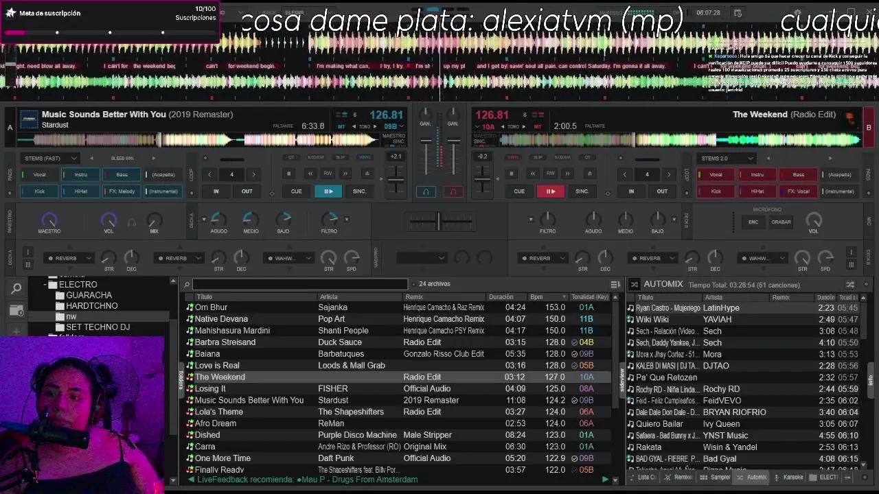Switch to the Remixes sideview tab
Screen dimensions: 879x494
point(680,478)
